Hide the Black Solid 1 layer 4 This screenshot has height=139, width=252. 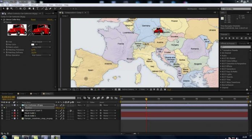click(2, 116)
